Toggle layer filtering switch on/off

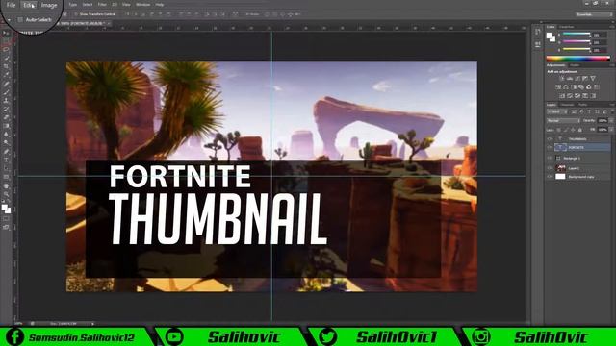(x=612, y=111)
